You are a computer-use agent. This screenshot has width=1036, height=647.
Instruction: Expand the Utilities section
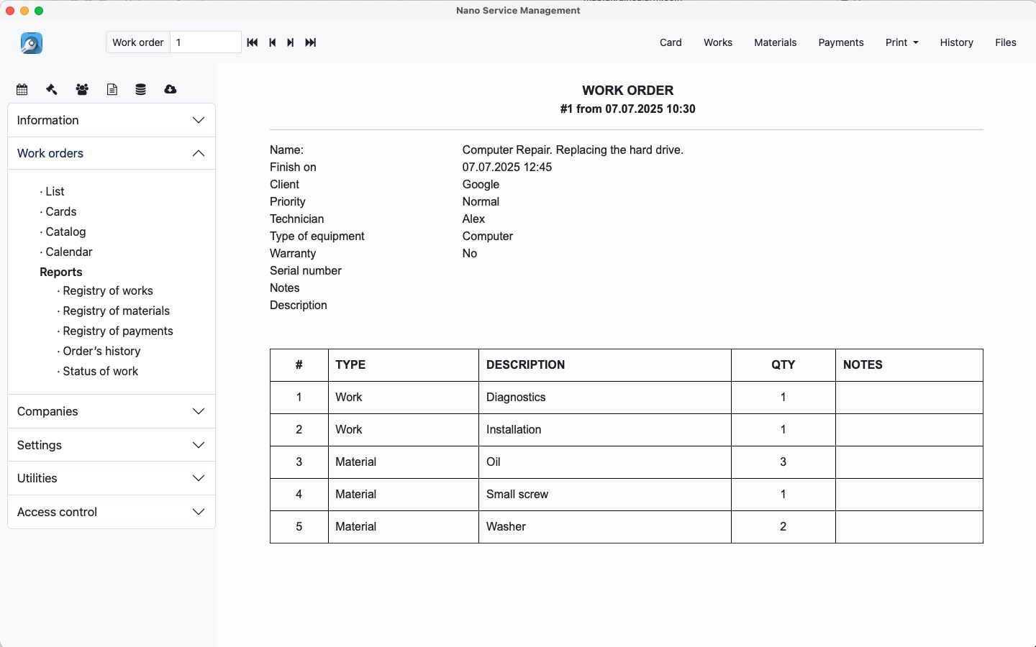[x=112, y=478]
